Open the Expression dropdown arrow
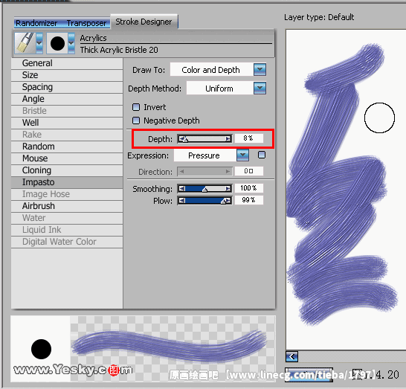Screen dimensions: 406x389 (242, 155)
